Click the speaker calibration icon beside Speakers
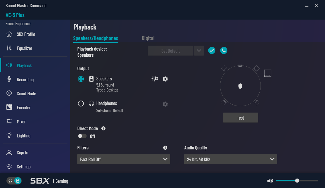The width and height of the screenshot is (325, 188). tap(155, 79)
